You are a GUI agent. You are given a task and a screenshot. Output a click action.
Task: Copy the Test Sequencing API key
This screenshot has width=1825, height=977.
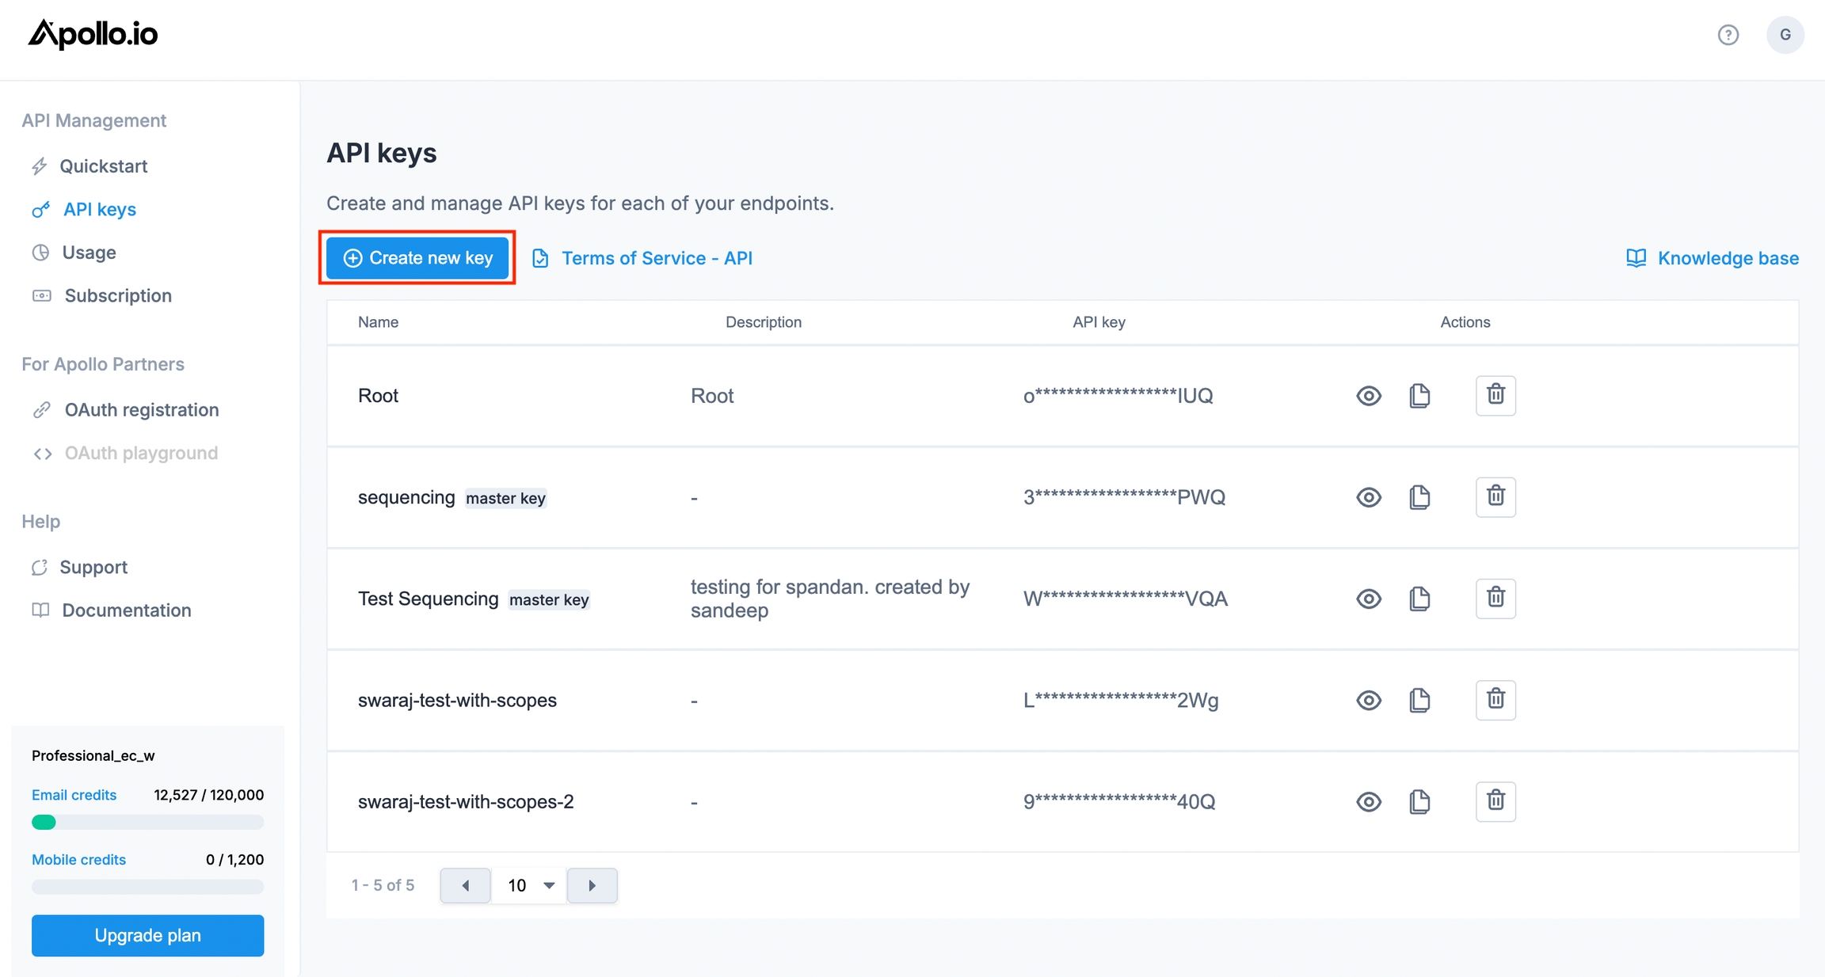tap(1419, 599)
